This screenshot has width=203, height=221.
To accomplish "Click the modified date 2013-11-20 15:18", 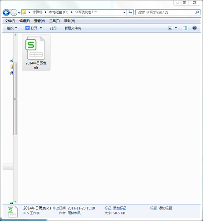I will [x=81, y=208].
